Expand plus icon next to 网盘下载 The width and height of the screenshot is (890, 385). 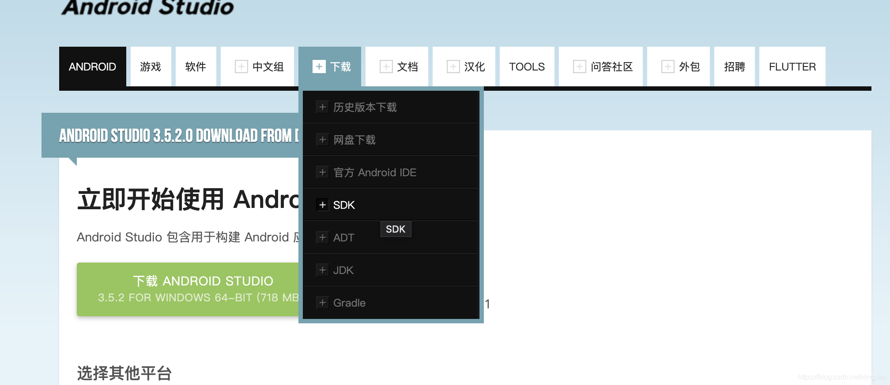pyautogui.click(x=323, y=140)
